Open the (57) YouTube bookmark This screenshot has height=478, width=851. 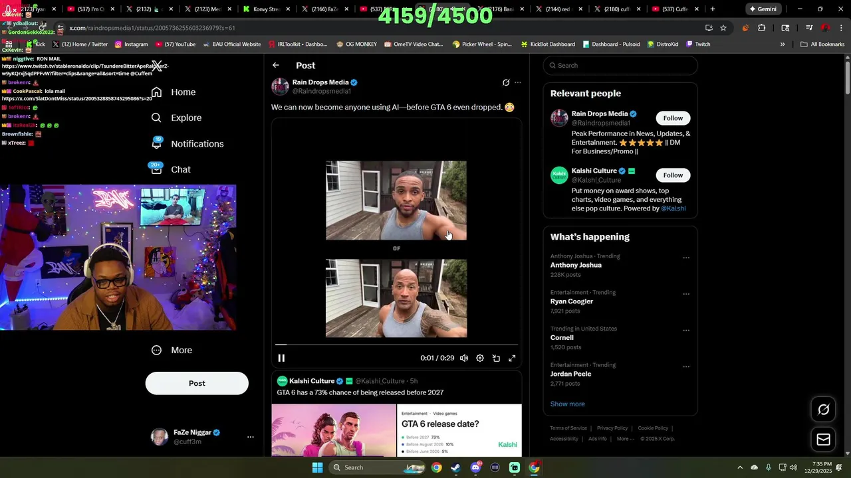coord(176,44)
